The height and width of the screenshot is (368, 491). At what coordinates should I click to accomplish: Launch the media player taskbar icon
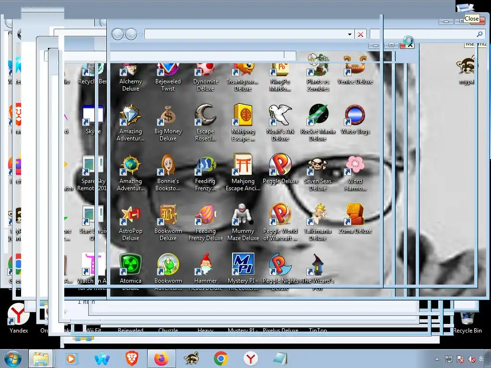(71, 359)
